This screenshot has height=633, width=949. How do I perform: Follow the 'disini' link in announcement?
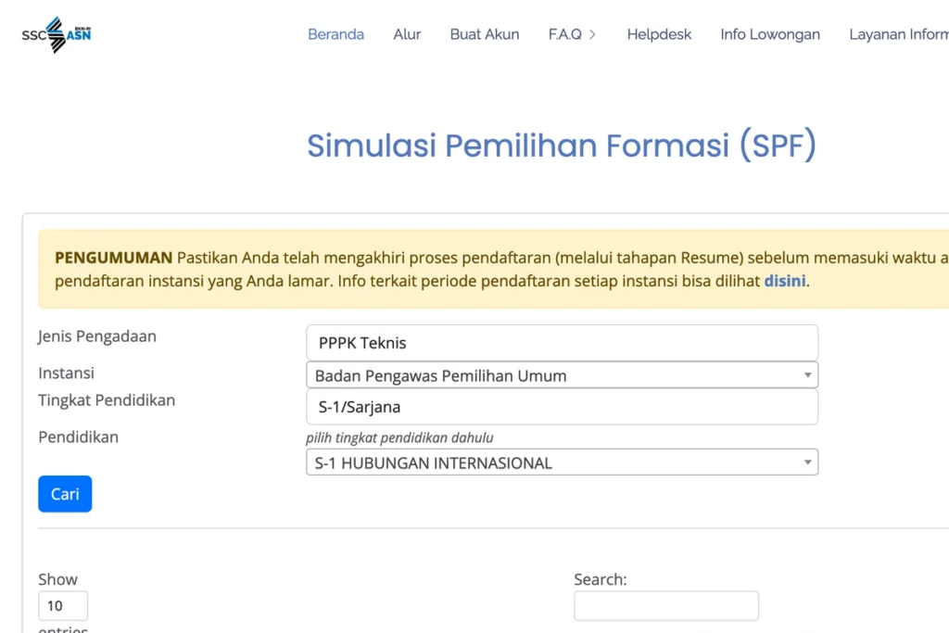(x=784, y=281)
